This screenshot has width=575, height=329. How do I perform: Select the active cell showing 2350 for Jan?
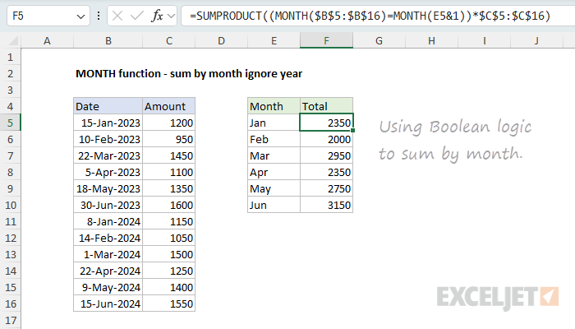pyautogui.click(x=326, y=123)
